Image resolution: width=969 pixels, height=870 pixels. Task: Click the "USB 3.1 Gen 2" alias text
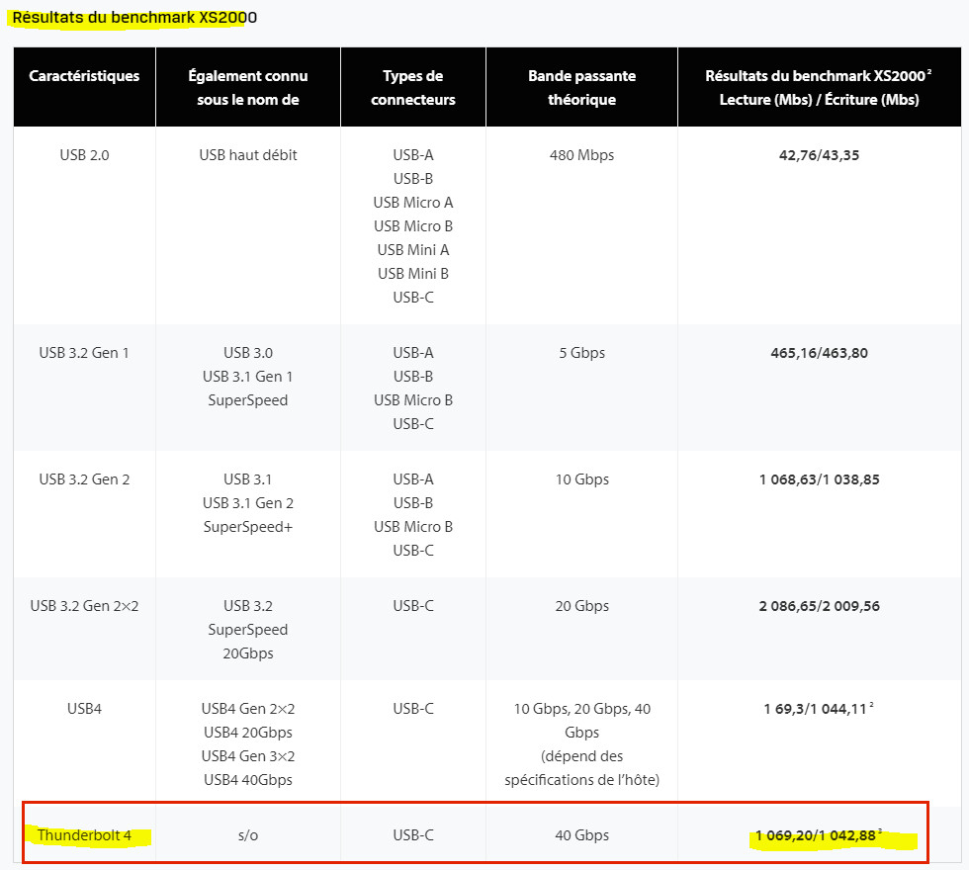coord(248,503)
